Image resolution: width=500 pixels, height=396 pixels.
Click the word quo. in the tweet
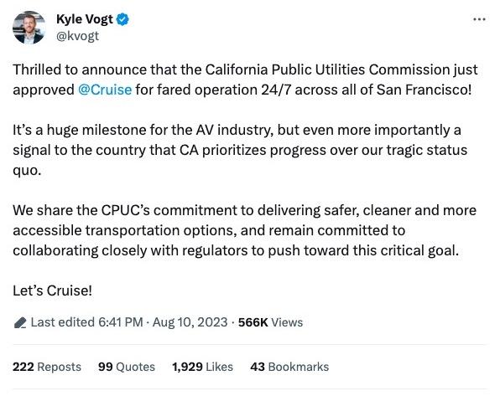(x=27, y=171)
